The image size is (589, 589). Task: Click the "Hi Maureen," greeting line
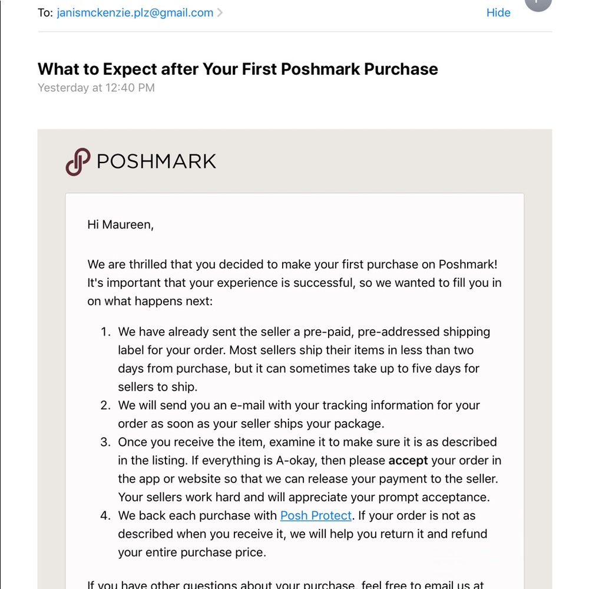click(x=121, y=224)
